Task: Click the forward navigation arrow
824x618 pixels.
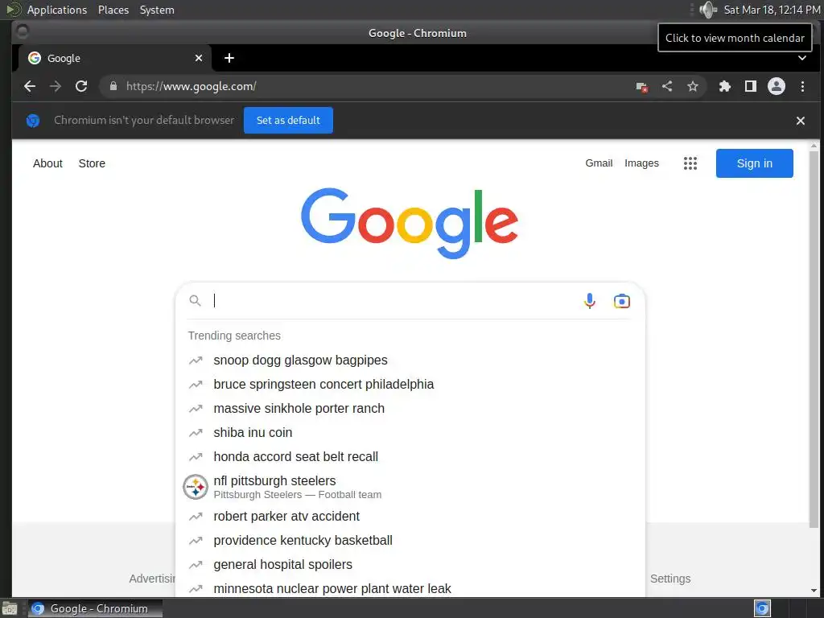Action: click(x=56, y=86)
